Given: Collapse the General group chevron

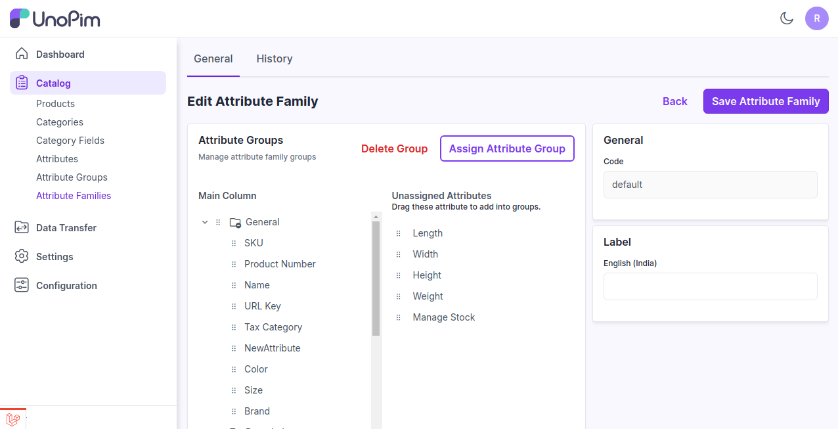Looking at the screenshot, I should point(205,223).
